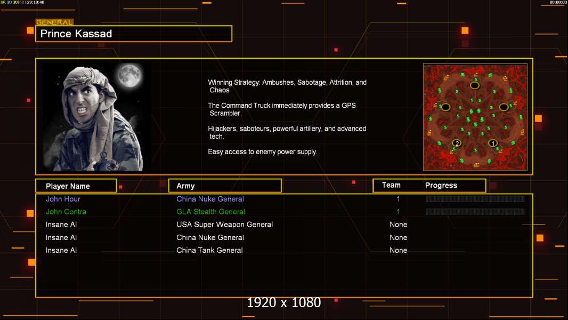The image size is (568, 320).
Task: Click John Contra's loading progress bar
Action: [475, 212]
